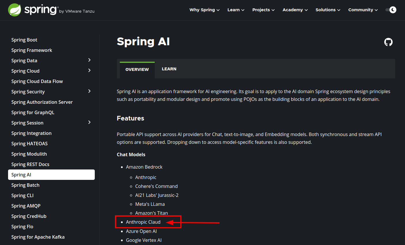405x245 pixels.
Task: Click the Azure Open AI item
Action: click(141, 231)
